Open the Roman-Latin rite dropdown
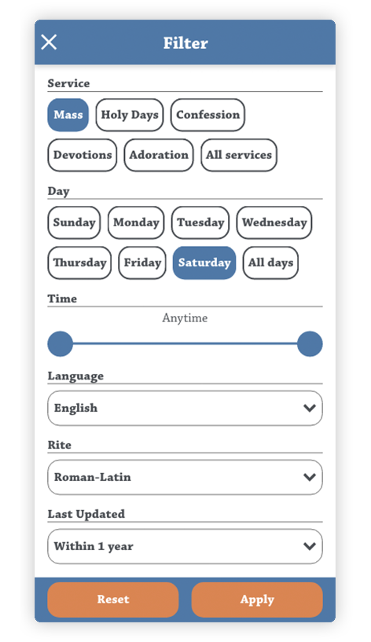Screen dimensions: 371x642 (185, 477)
